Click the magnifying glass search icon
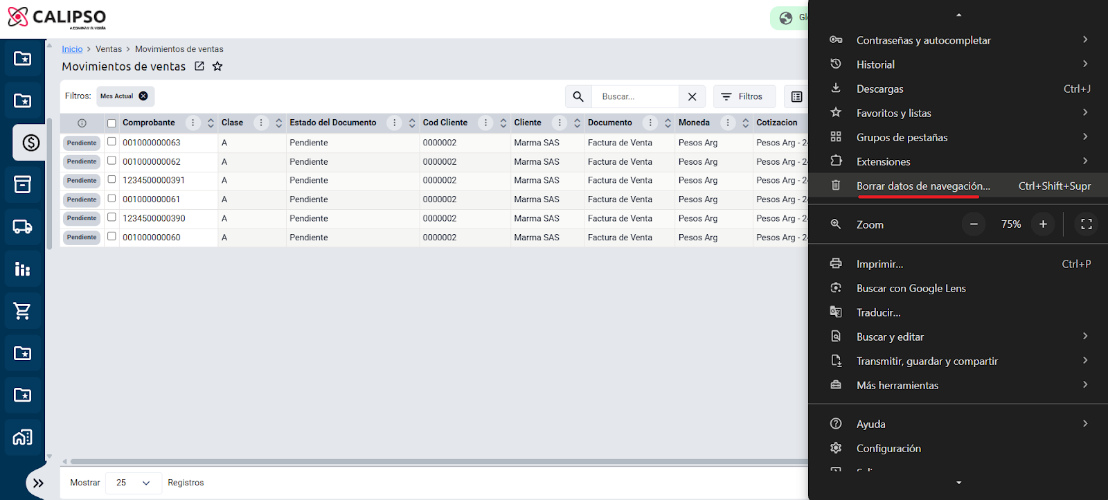 pyautogui.click(x=578, y=96)
